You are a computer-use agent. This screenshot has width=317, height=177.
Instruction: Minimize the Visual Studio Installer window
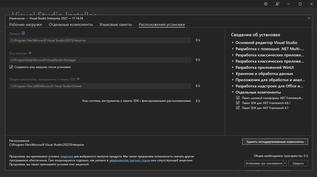pyautogui.click(x=289, y=4)
